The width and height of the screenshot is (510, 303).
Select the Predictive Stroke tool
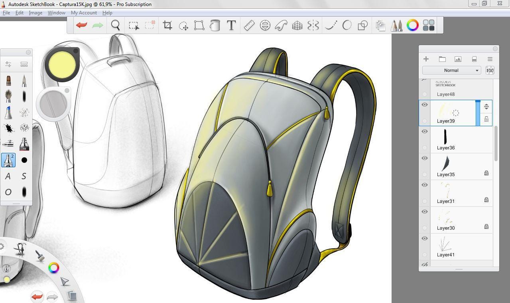click(x=347, y=26)
